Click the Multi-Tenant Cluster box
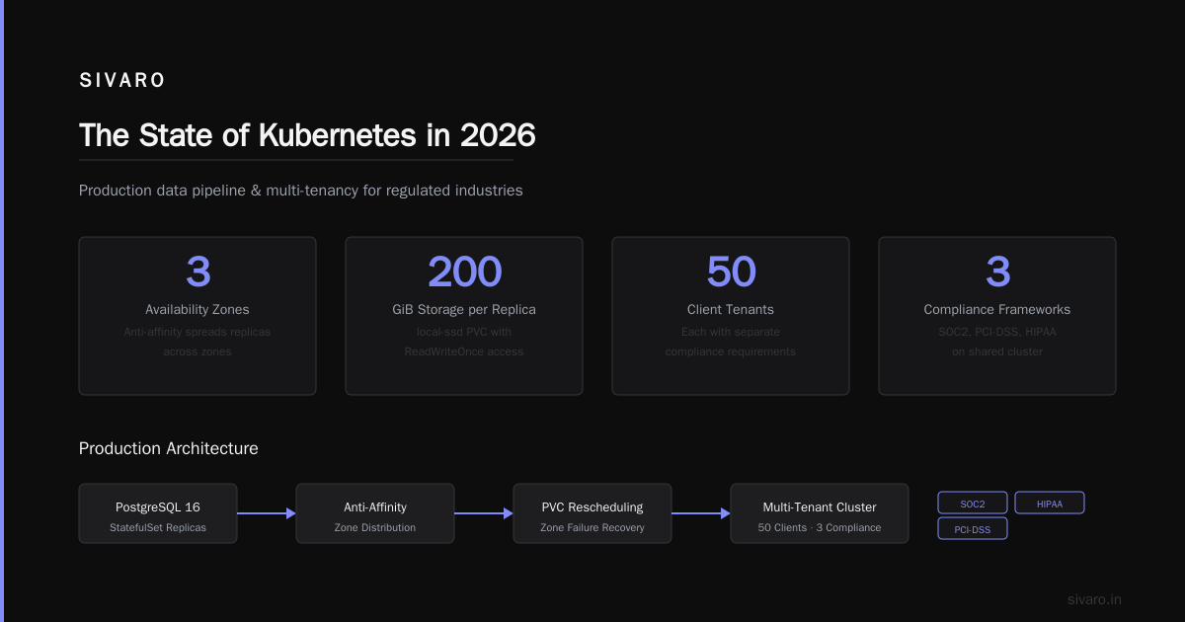 pos(820,513)
